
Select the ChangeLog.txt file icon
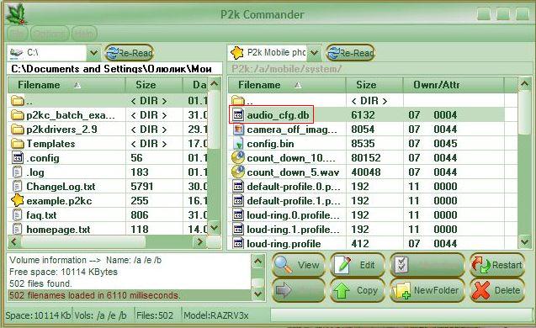[17, 186]
